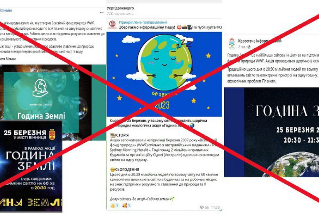Open the sleeping Earth 60 хвилин image
Viewport: 319px width, 215px height.
point(164,74)
